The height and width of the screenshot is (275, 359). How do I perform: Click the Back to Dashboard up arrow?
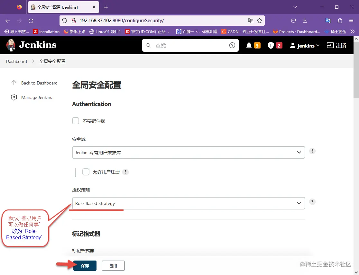point(14,83)
